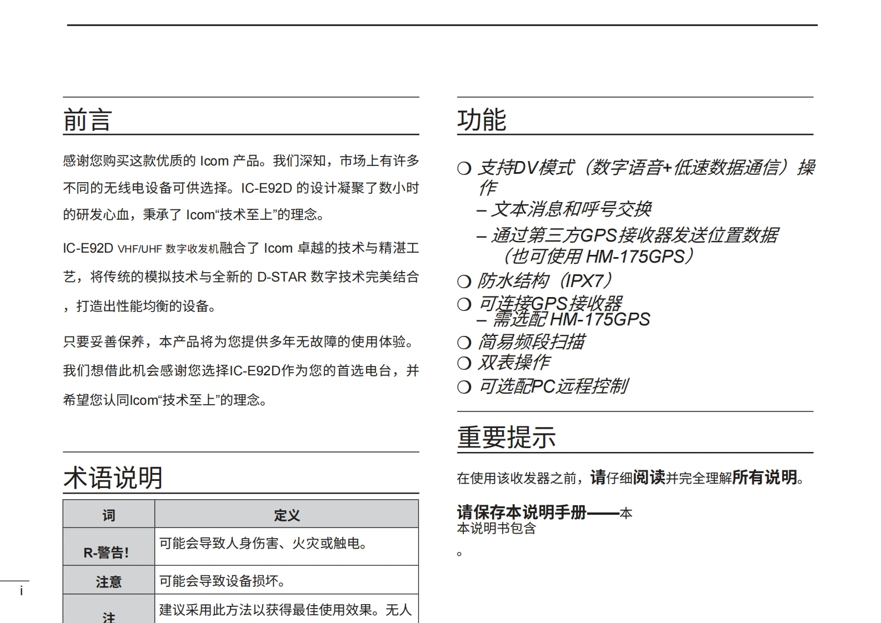Click the 定义 table column header
Image resolution: width=881 pixels, height=623 pixels.
(287, 515)
